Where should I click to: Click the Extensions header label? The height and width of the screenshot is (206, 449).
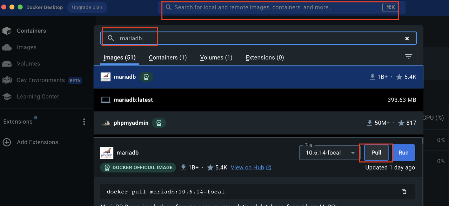18,122
